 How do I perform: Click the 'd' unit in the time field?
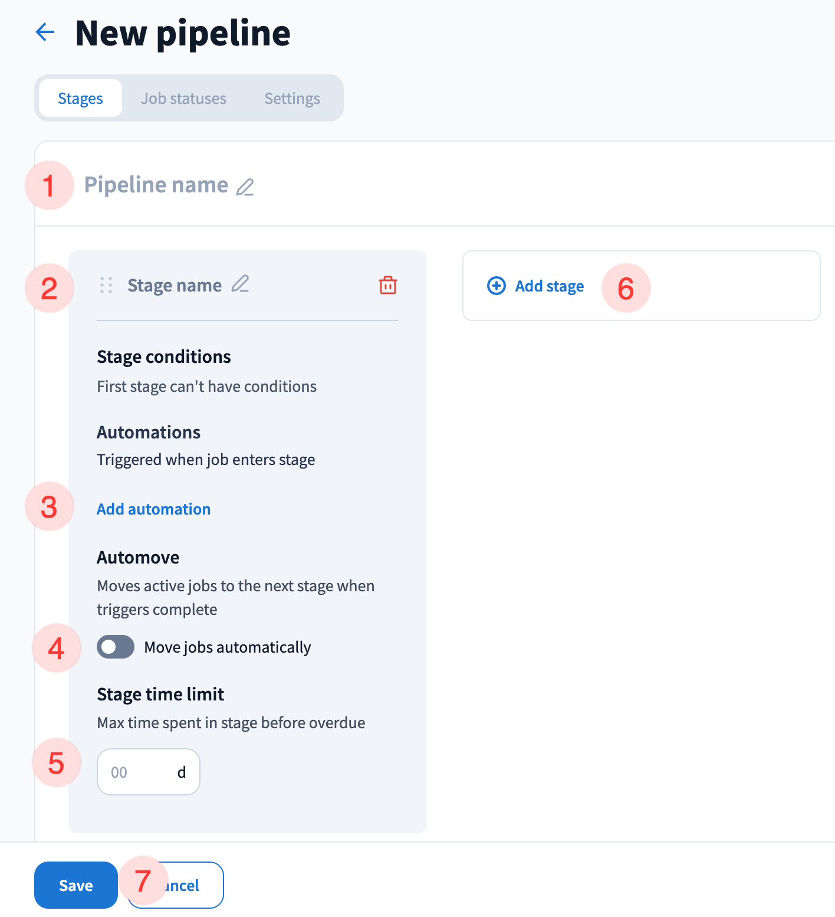(182, 772)
